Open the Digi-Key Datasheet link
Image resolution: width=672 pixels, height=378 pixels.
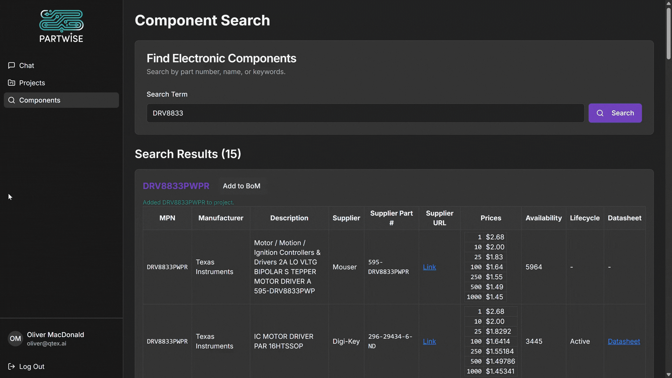click(x=624, y=341)
